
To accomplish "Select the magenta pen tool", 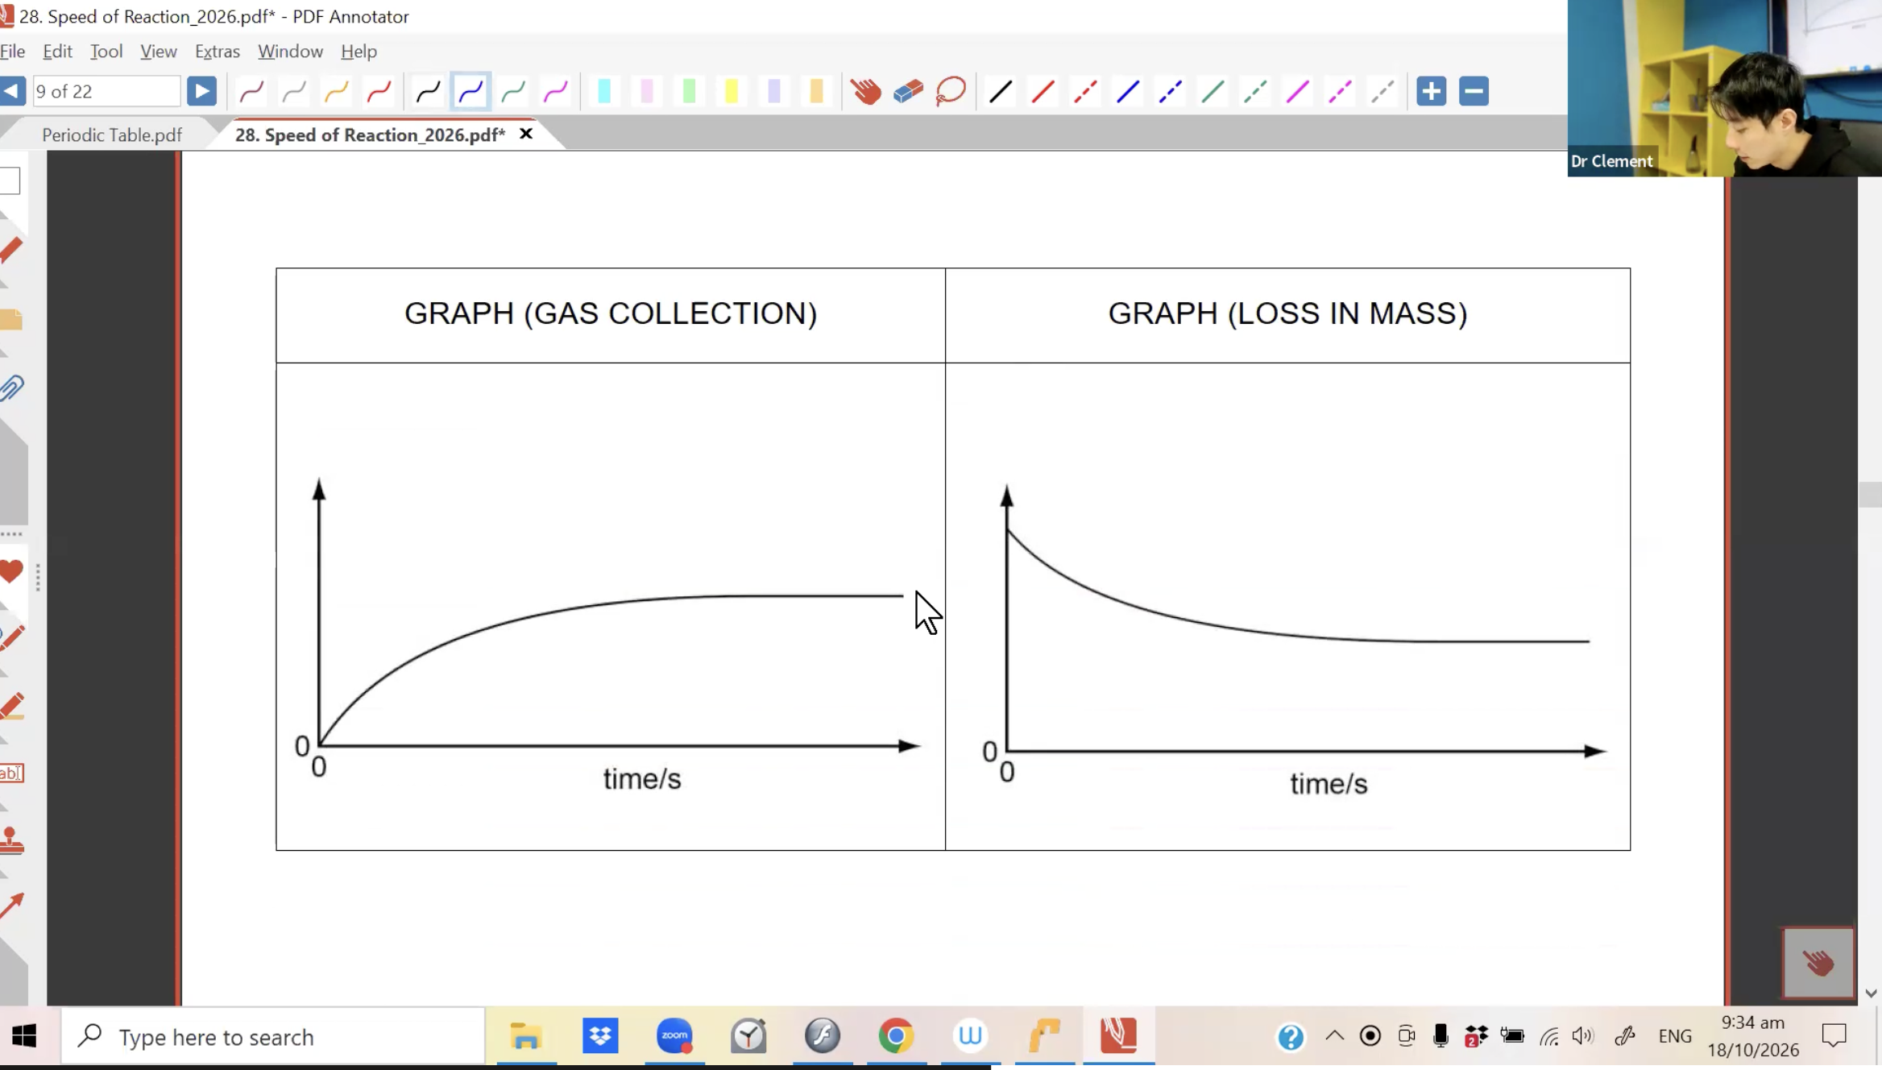I will pos(556,91).
